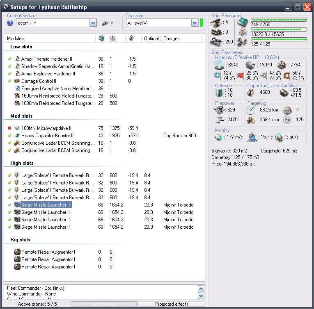
Task: Open the ship setup actions icon menu
Action: click(x=108, y=23)
